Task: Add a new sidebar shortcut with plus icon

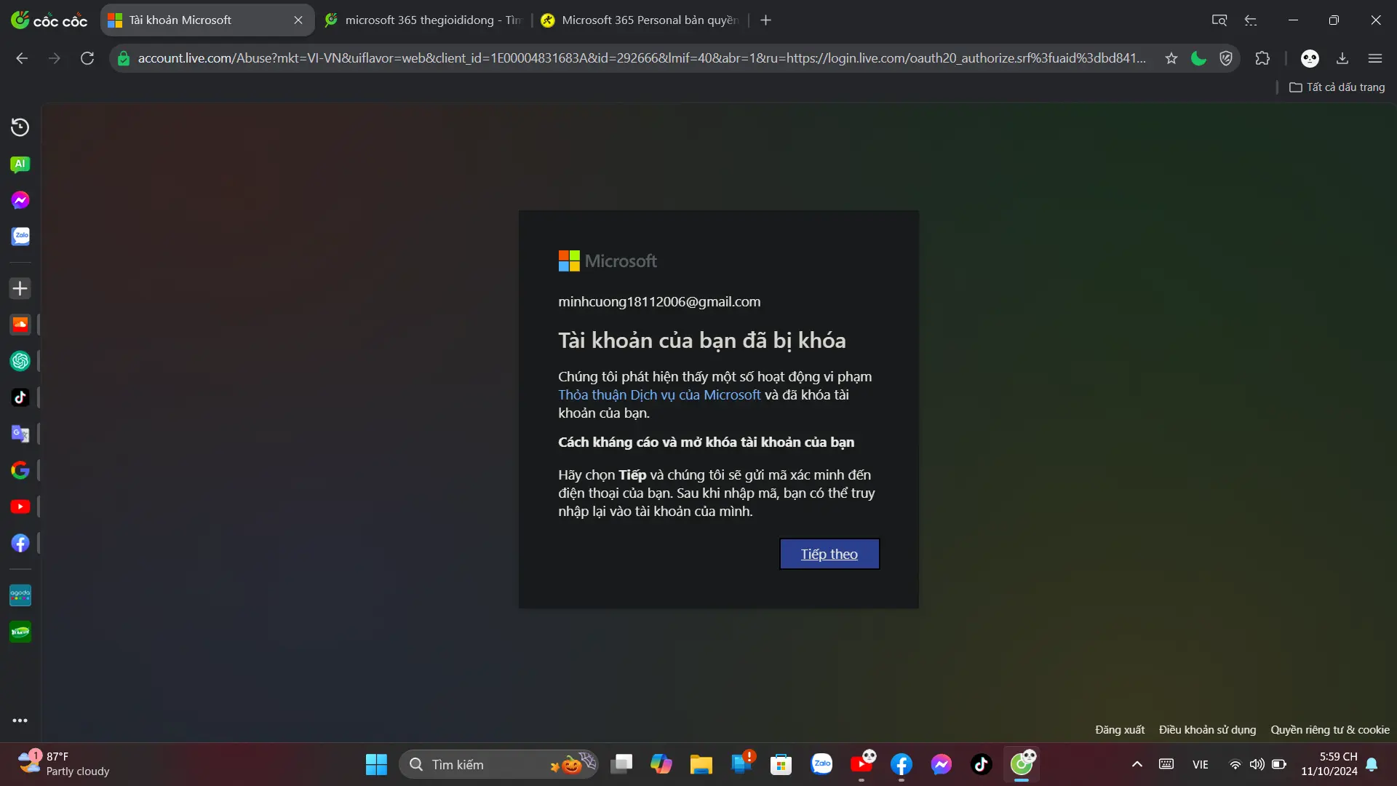Action: click(20, 288)
